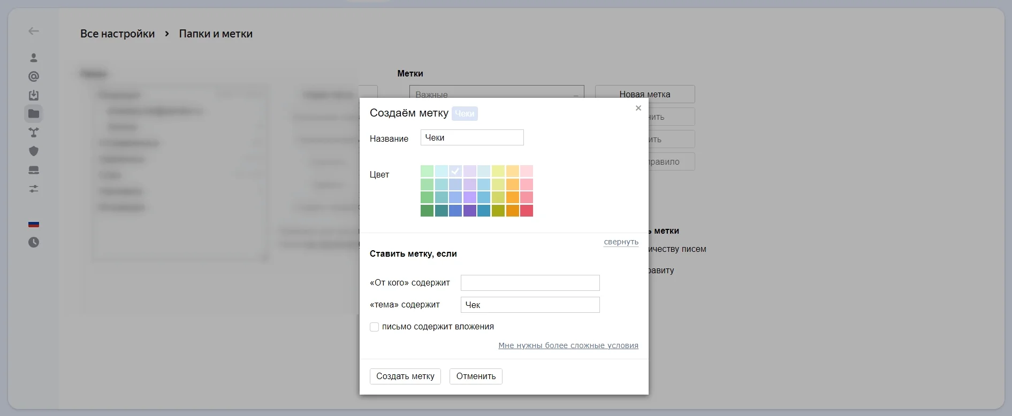Enable 'письмо содержит вложения' checkbox

(x=375, y=327)
